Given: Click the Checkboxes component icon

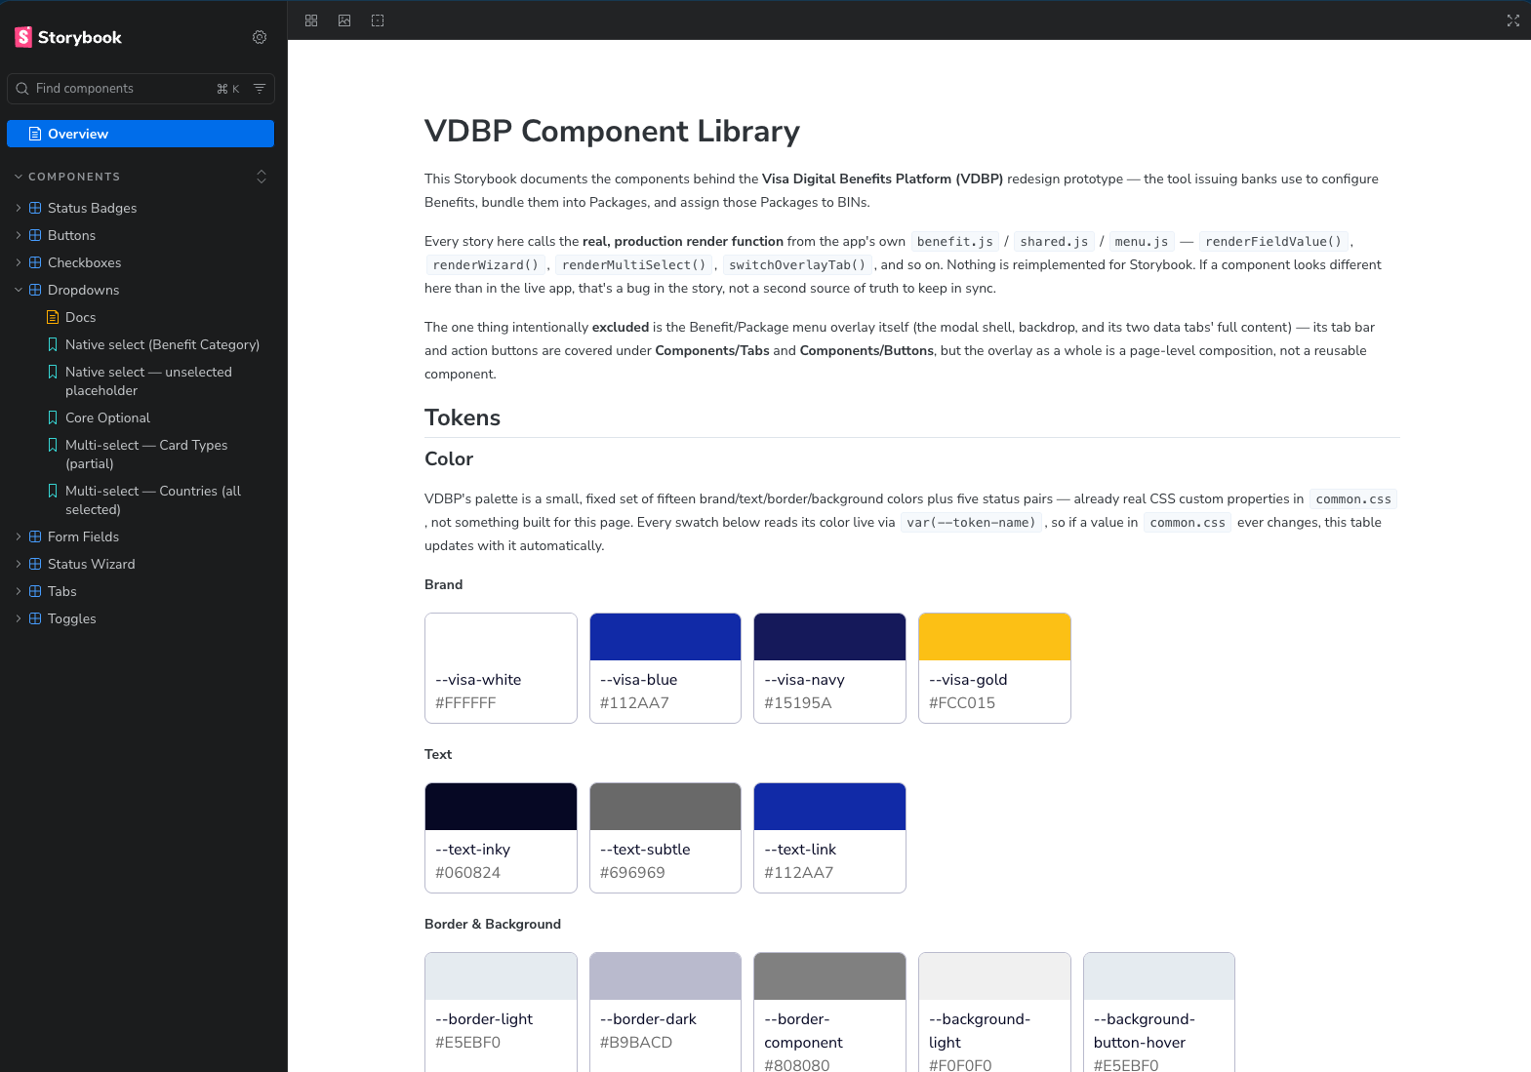Looking at the screenshot, I should pos(35,262).
